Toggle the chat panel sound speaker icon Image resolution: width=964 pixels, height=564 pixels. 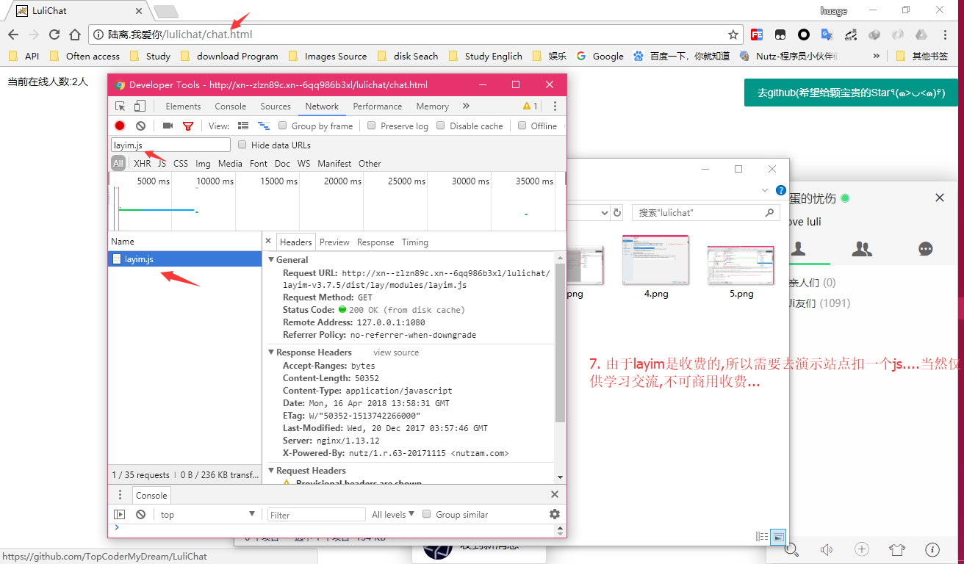[827, 549]
